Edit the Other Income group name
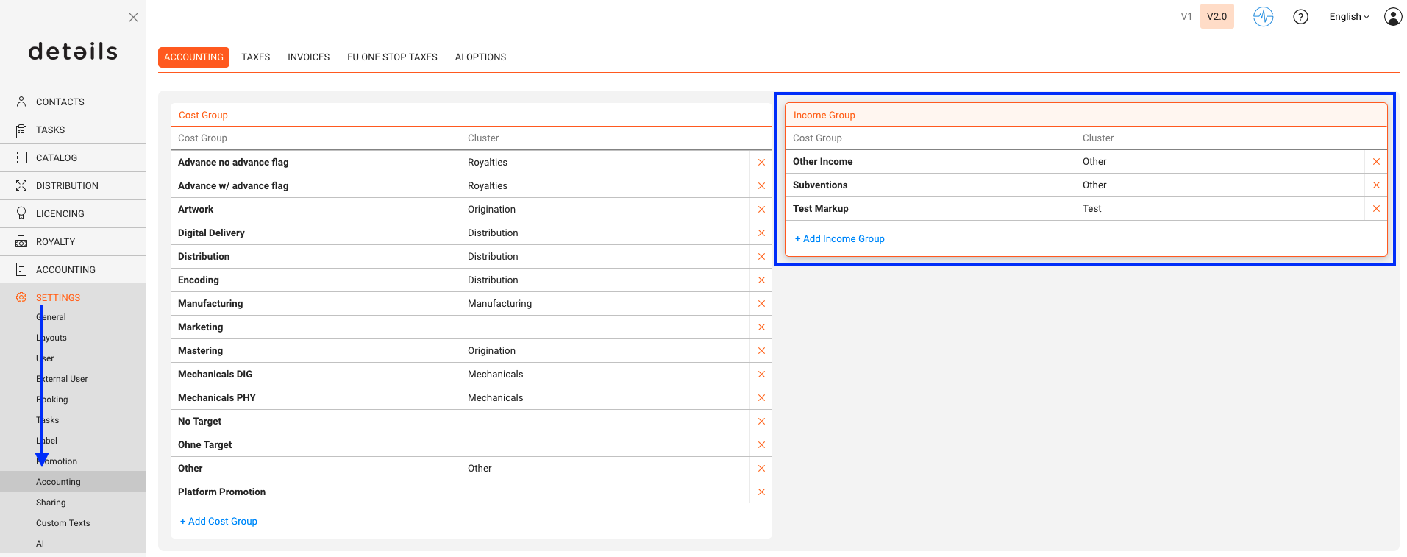 pyautogui.click(x=930, y=161)
